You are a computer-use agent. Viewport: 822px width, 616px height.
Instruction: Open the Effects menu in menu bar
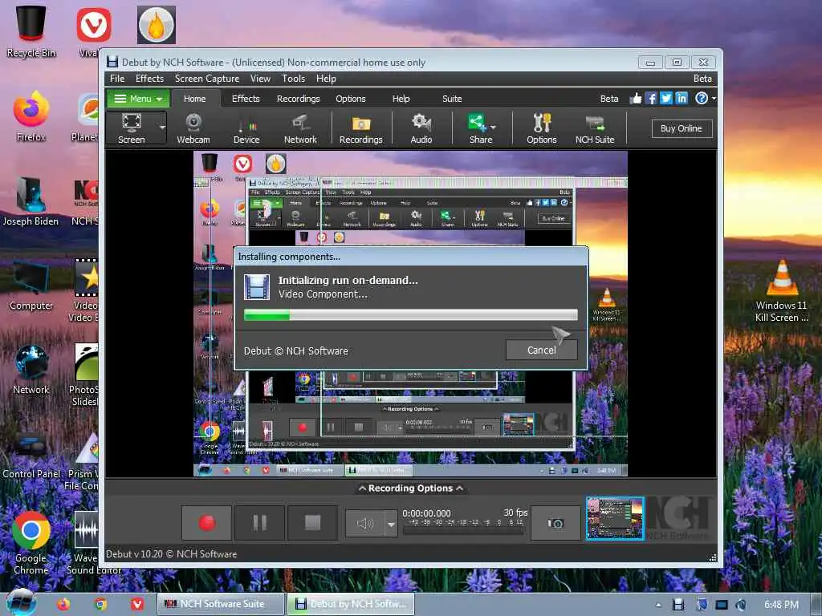pyautogui.click(x=149, y=79)
